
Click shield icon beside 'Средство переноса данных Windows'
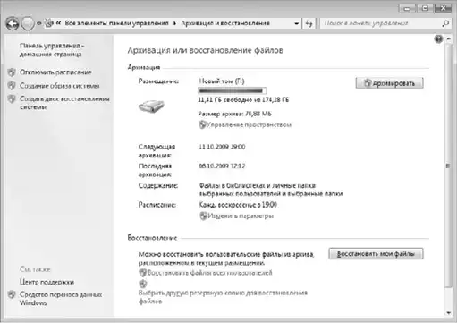(x=12, y=294)
